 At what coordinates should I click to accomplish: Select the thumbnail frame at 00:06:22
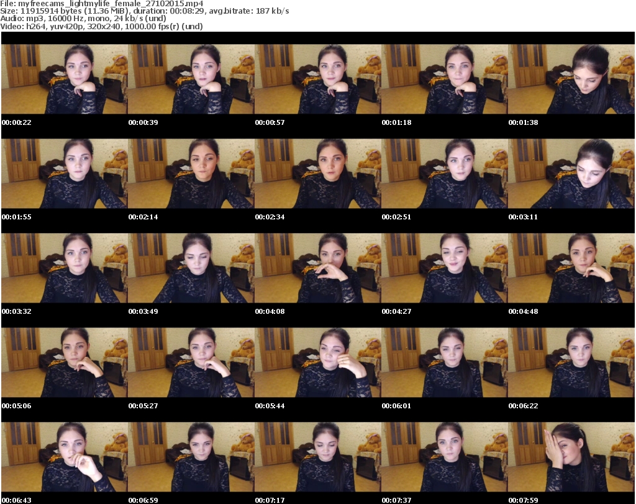(x=571, y=362)
